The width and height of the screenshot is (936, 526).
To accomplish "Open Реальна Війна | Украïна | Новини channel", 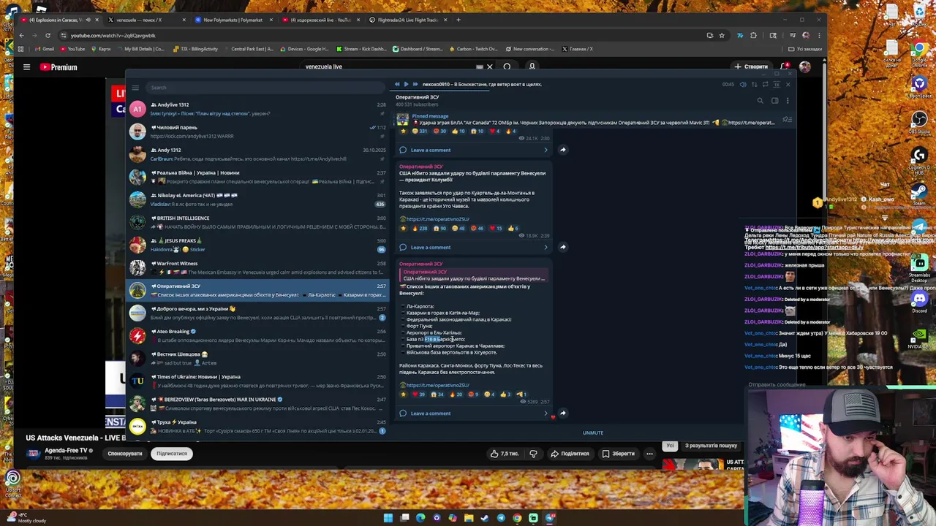I will point(256,177).
